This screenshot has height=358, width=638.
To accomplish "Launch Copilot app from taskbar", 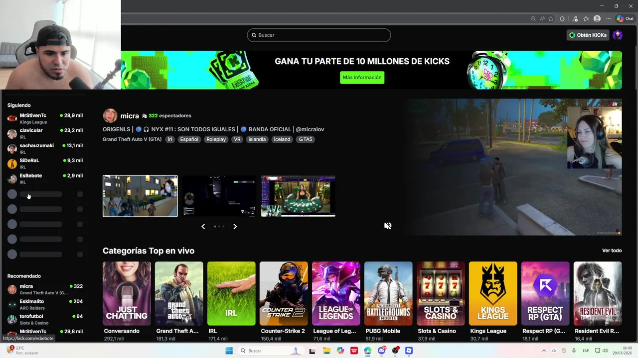I will 340,351.
